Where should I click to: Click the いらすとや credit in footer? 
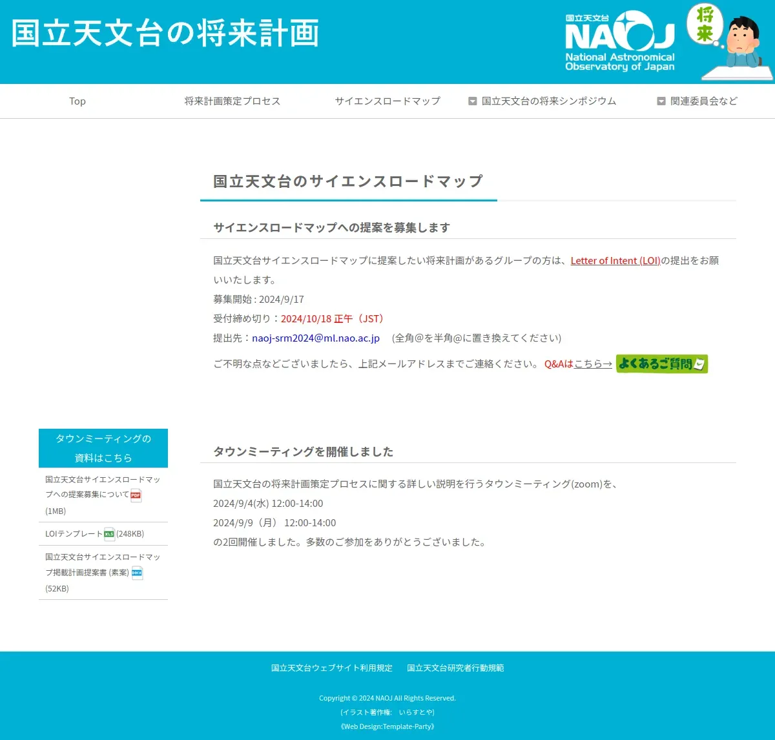click(x=415, y=712)
